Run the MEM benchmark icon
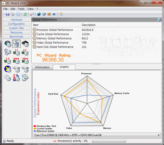 tap(25, 61)
